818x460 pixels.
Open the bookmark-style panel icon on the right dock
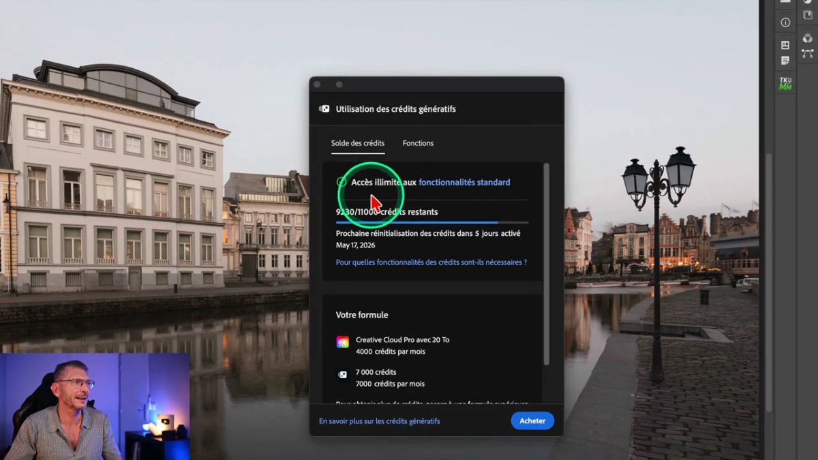click(808, 15)
